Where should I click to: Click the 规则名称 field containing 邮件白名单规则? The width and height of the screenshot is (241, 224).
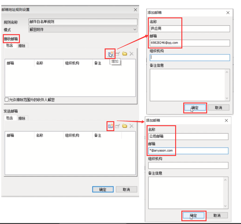(83, 22)
